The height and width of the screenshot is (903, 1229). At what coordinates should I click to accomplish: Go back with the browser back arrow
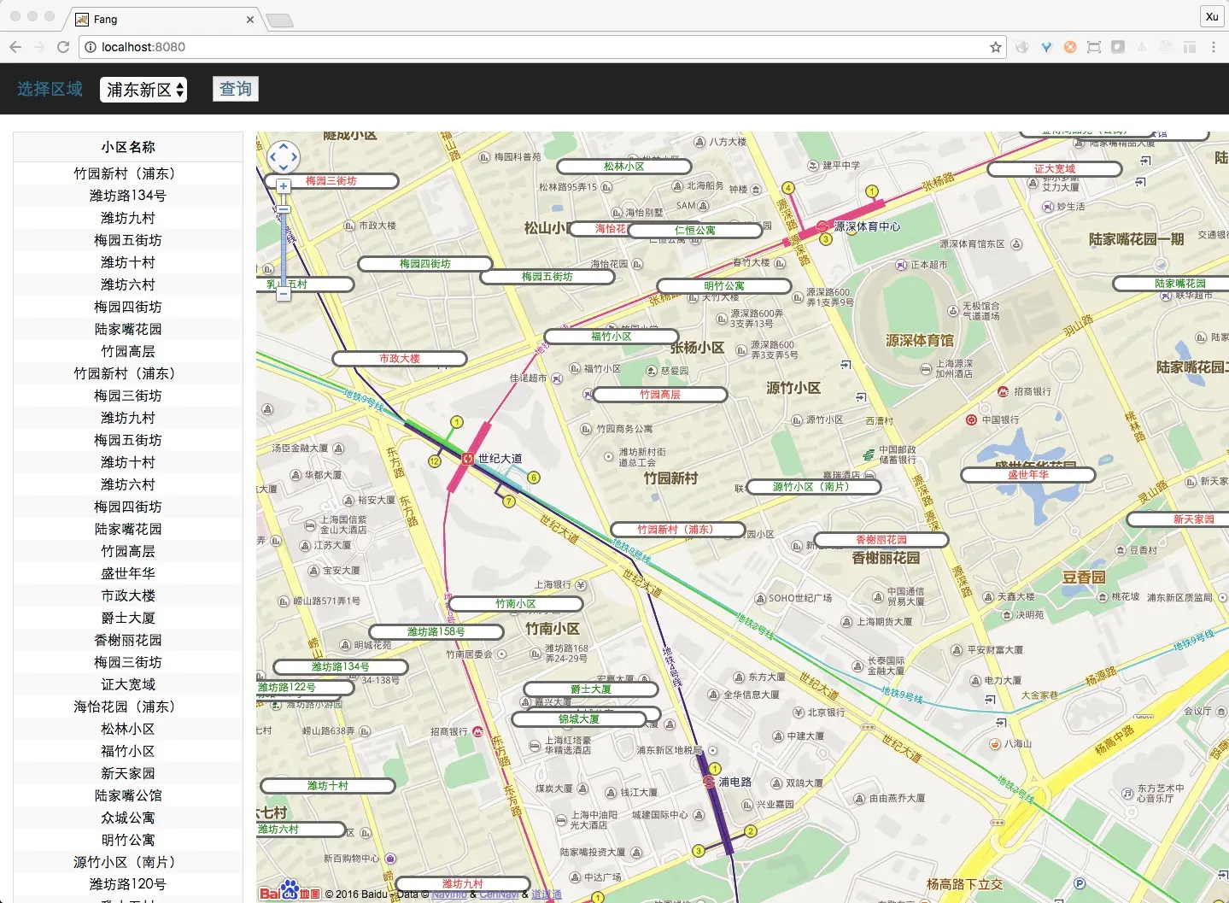[x=15, y=47]
